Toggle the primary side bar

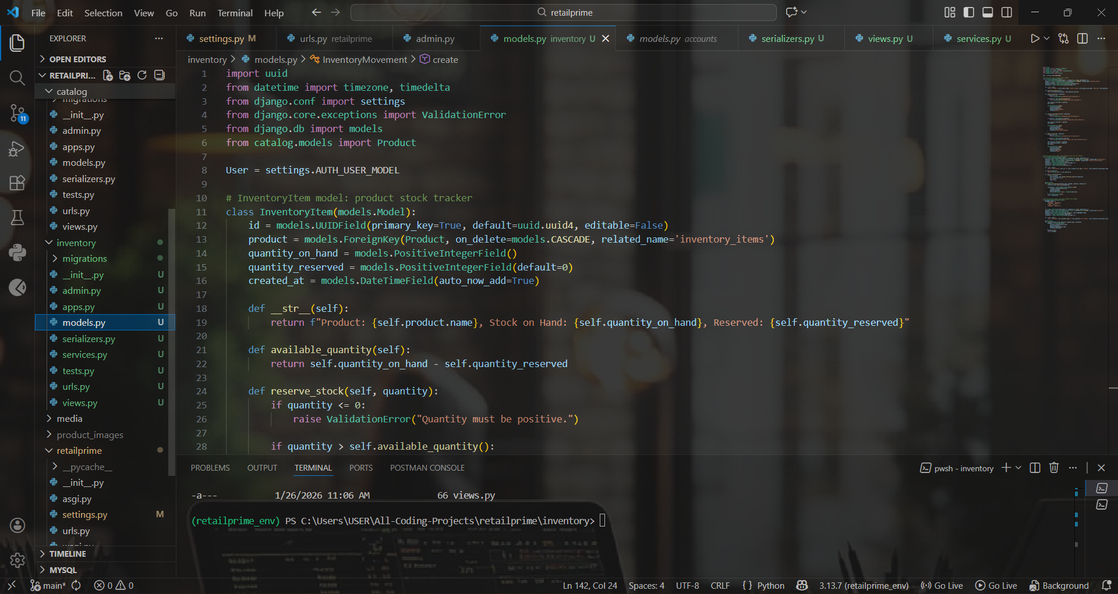point(968,12)
